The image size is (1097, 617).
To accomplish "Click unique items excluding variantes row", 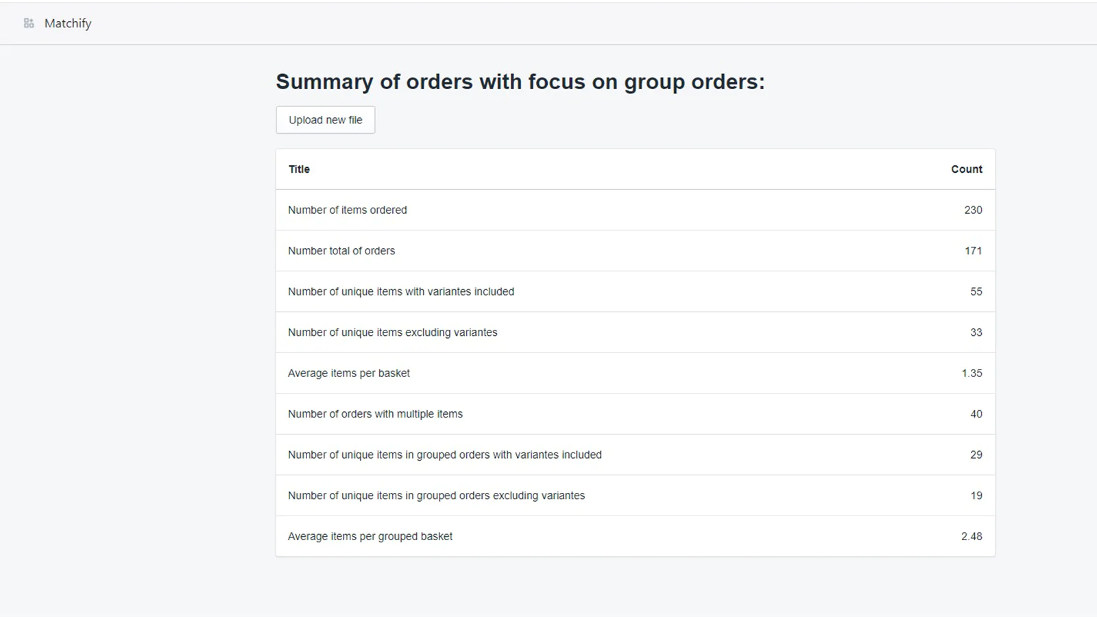I will tap(636, 332).
